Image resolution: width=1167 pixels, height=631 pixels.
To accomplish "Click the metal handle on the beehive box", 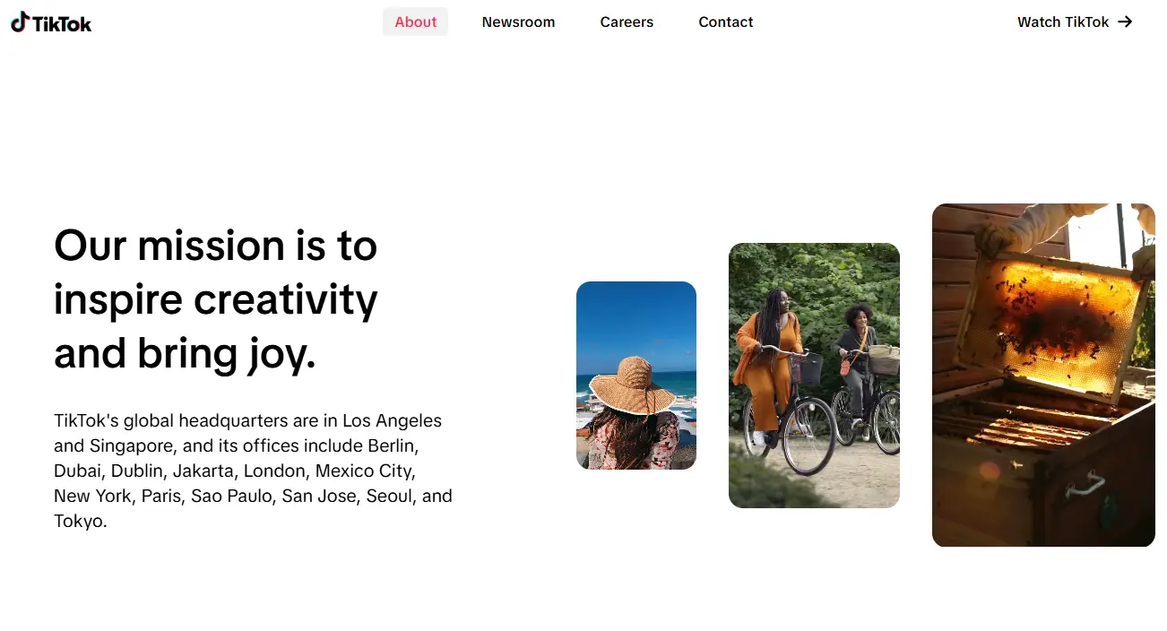I will (x=1085, y=485).
